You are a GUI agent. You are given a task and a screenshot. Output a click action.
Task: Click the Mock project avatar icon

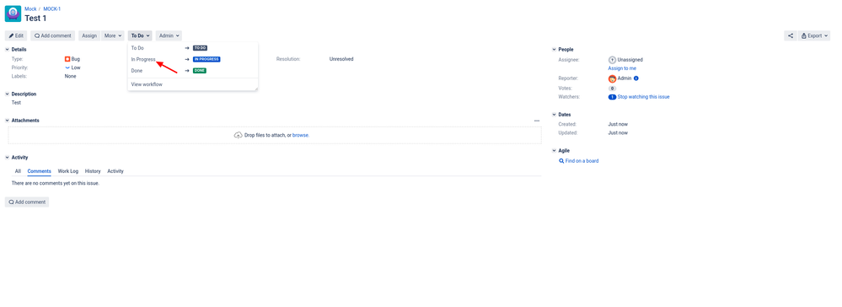click(13, 13)
